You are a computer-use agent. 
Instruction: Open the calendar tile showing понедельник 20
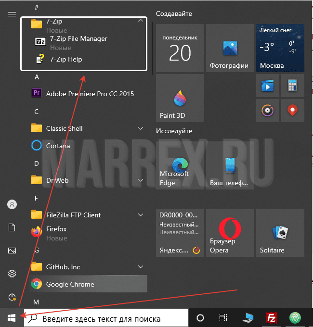click(x=180, y=48)
